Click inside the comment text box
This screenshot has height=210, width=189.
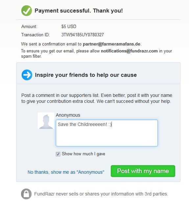click(x=107, y=133)
